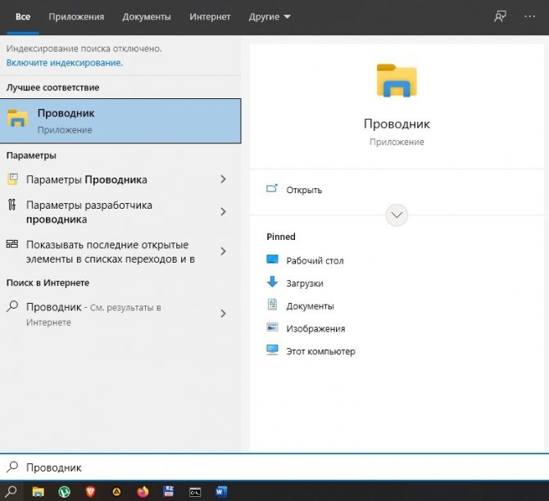549x501 pixels.
Task: Open pinned Рабочий стол
Action: 315,260
